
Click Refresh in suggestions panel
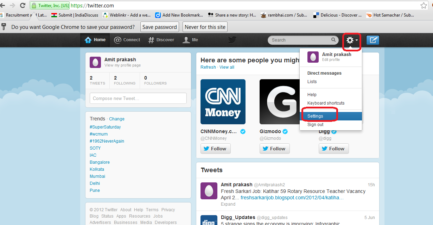(x=208, y=67)
